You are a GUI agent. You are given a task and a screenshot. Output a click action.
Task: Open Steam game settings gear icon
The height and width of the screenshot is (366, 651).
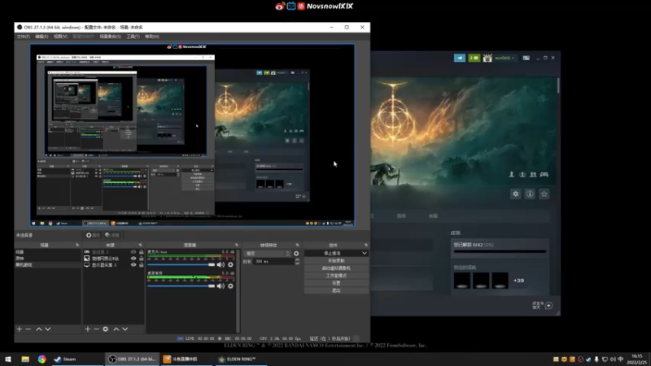[x=516, y=194]
